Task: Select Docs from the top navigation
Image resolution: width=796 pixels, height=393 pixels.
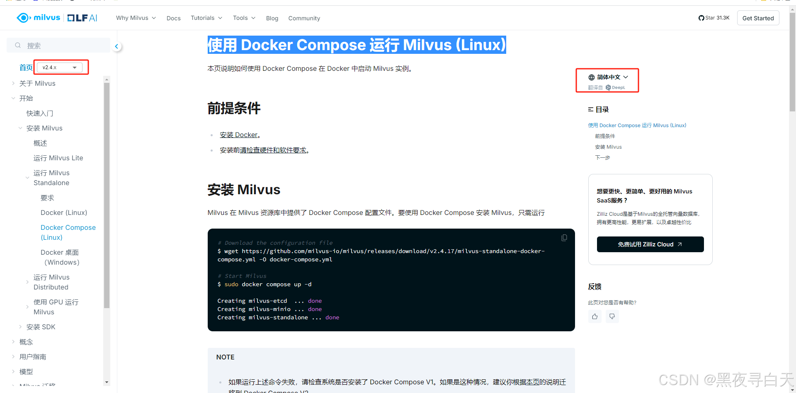Action: [173, 18]
